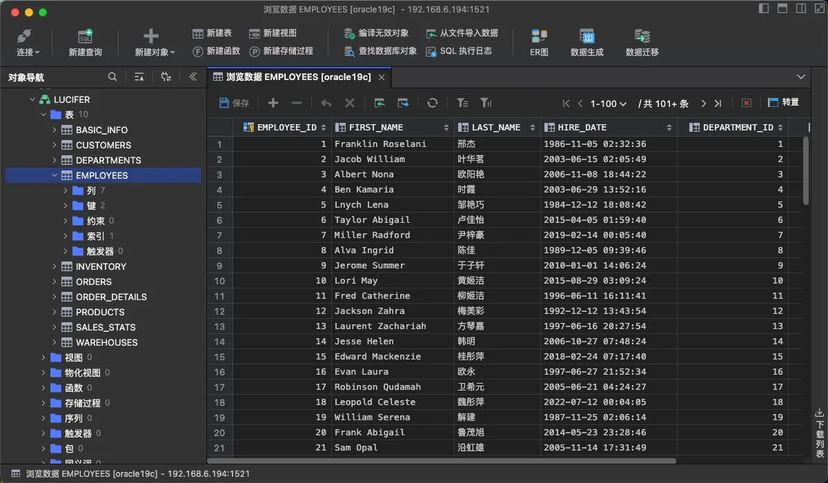Click the 保存 save button
Viewport: 828px width, 483px height.
pos(234,103)
